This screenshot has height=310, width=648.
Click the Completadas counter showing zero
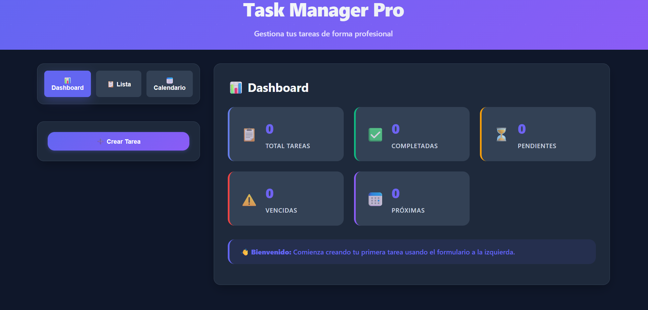(395, 129)
